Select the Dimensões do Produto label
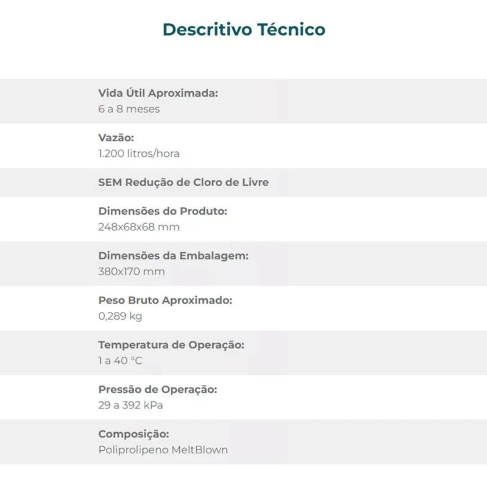Viewport: 487px width, 487px height. tap(163, 211)
